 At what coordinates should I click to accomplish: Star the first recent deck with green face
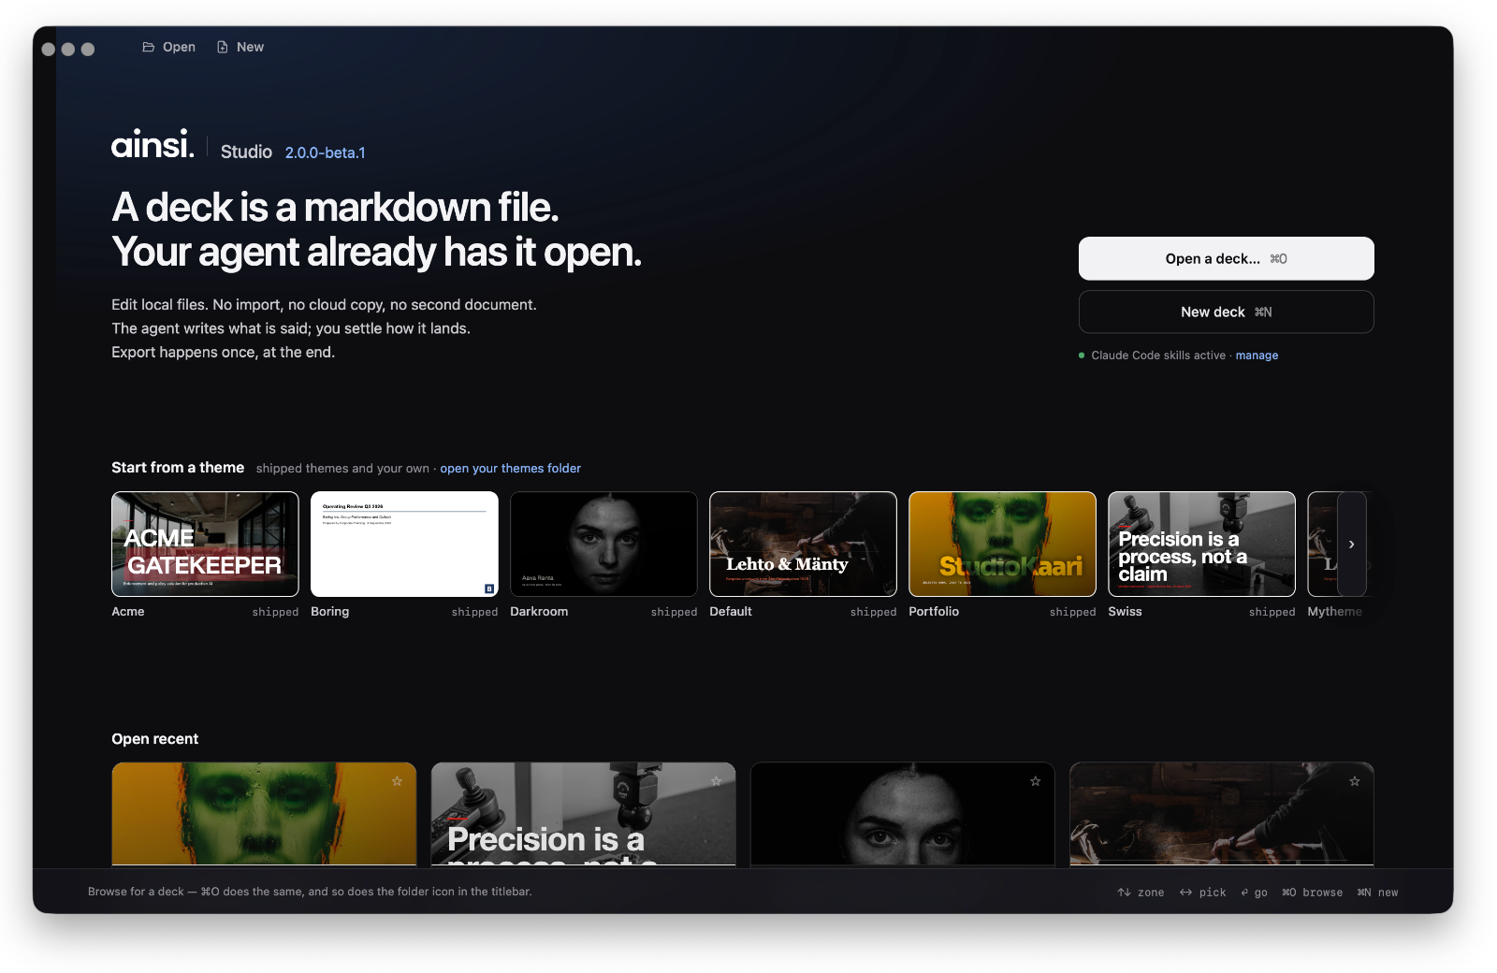pos(397,781)
